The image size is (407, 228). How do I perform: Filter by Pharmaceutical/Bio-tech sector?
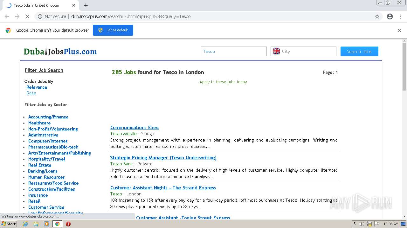53,147
